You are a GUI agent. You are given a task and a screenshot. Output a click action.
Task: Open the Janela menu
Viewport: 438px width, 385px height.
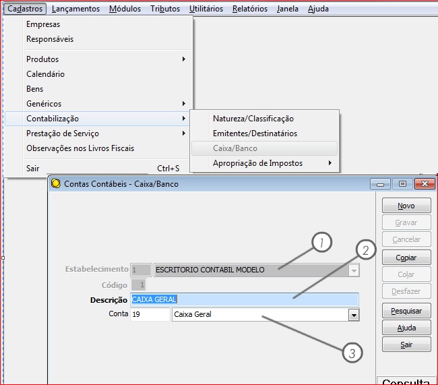pyautogui.click(x=288, y=9)
